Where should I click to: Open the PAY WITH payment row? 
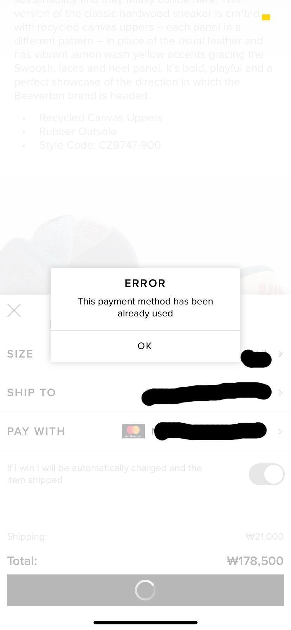[145, 431]
